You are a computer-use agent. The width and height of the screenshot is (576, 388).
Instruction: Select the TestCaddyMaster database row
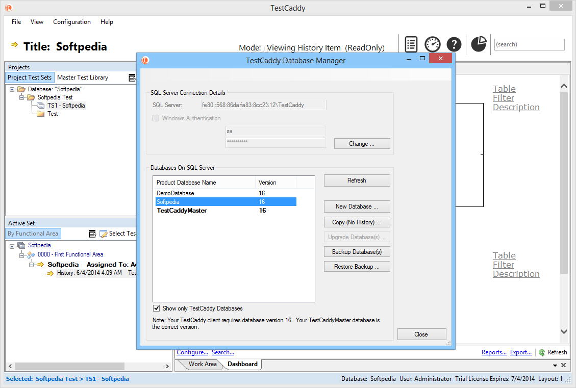226,211
